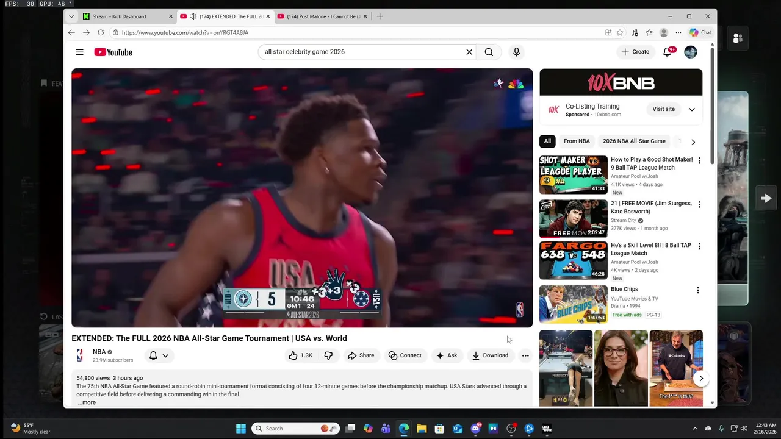
Task: Open options for Shot Maker video
Action: tap(699, 160)
